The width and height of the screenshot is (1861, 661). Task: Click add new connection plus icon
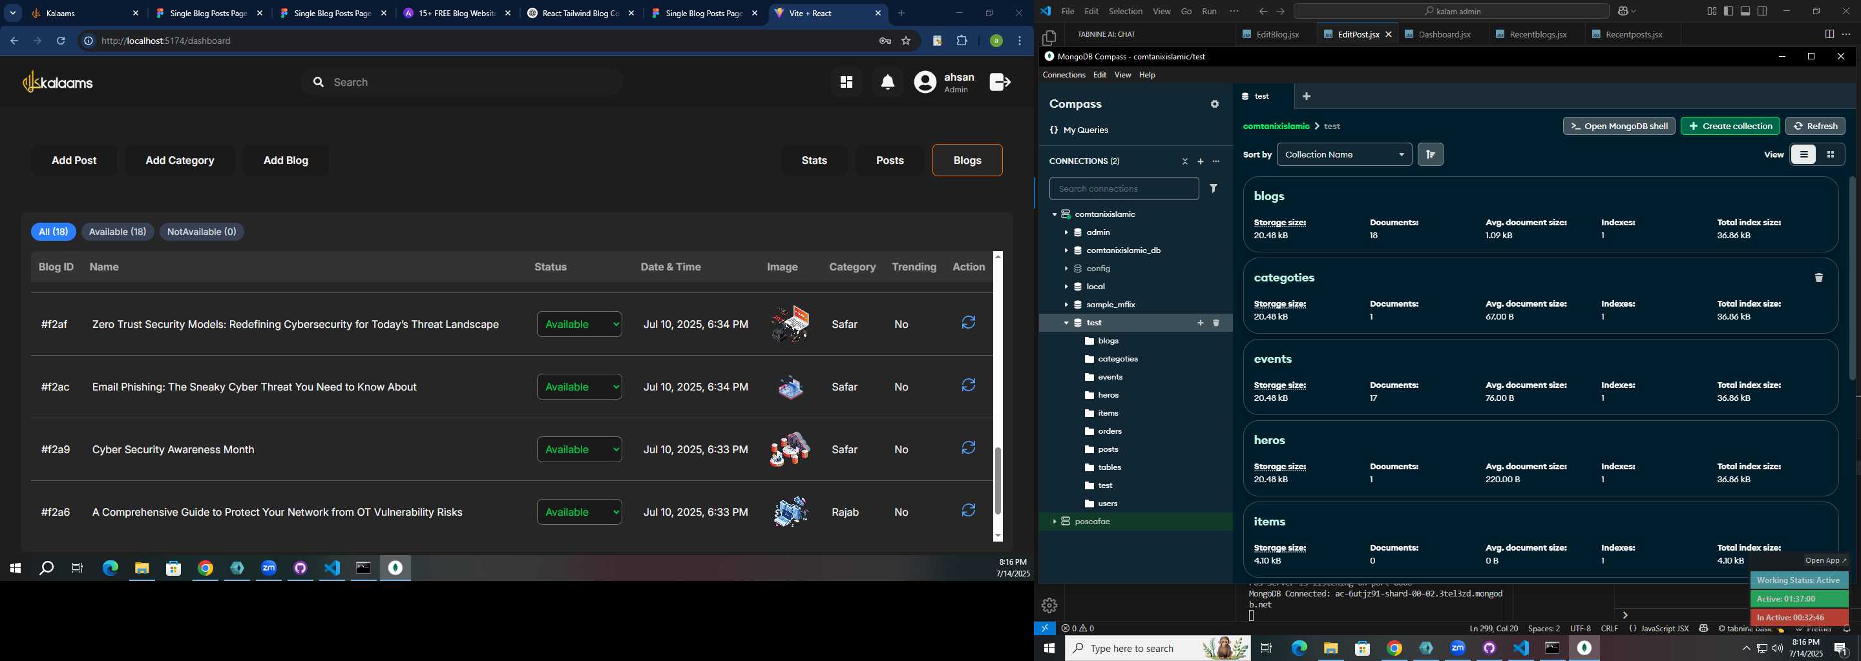pyautogui.click(x=1201, y=161)
